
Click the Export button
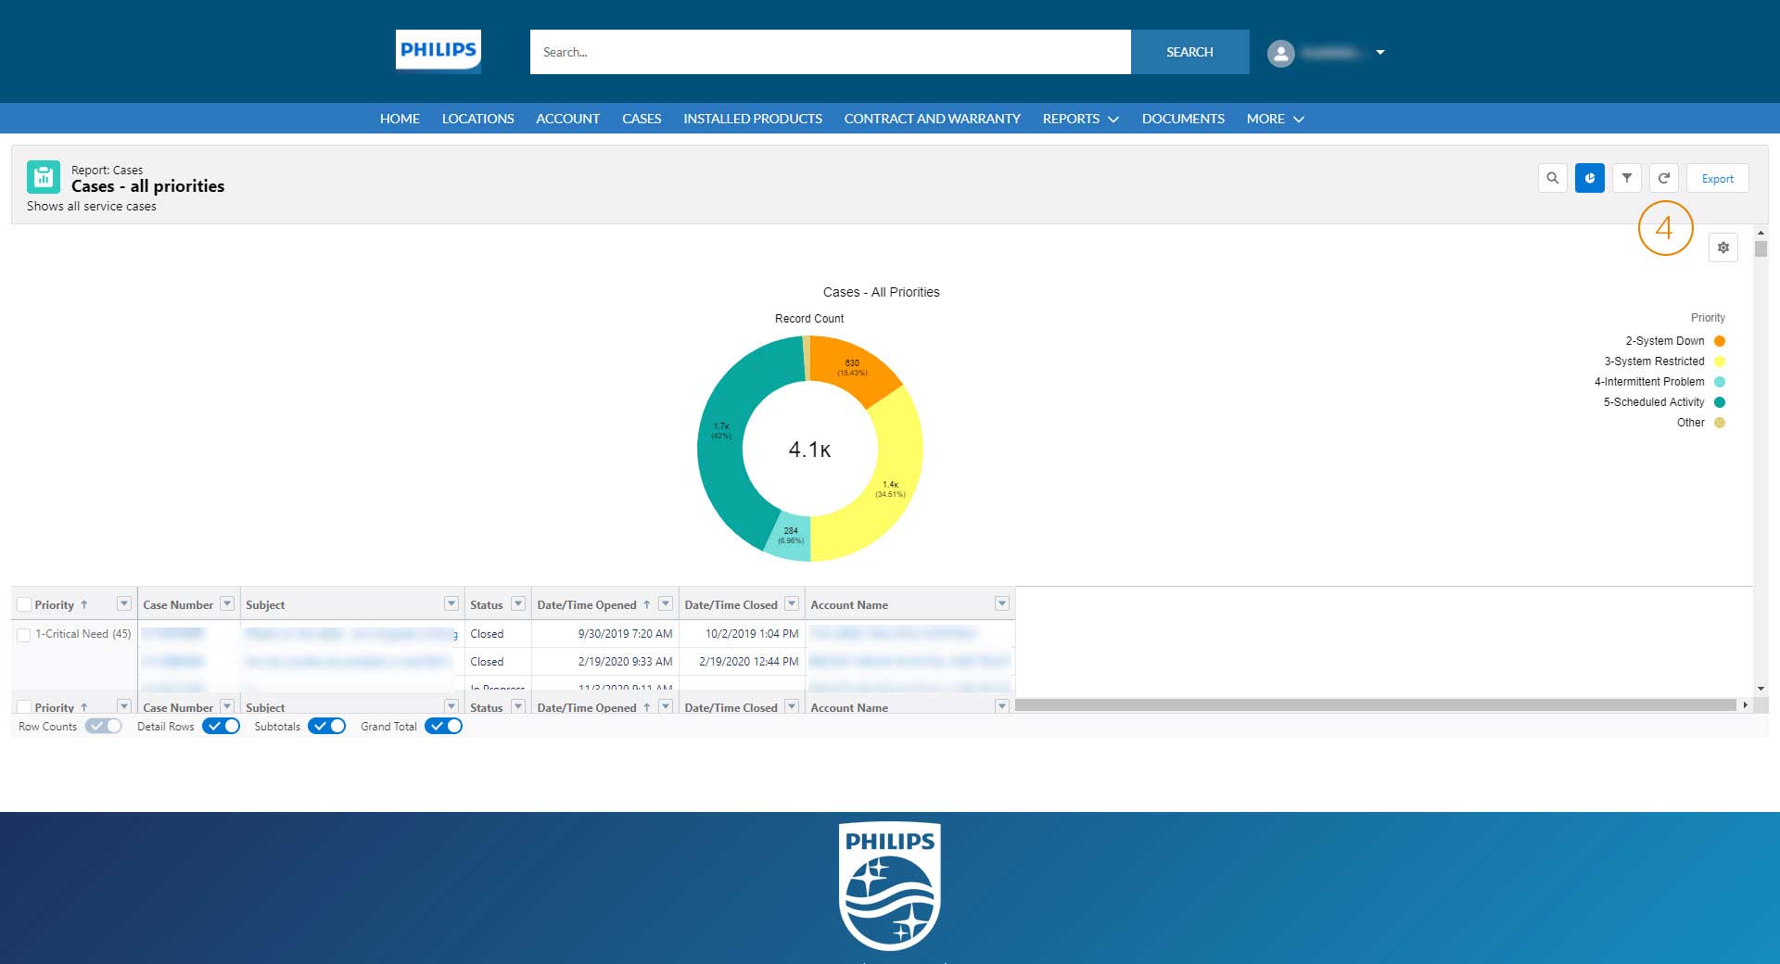(1717, 178)
